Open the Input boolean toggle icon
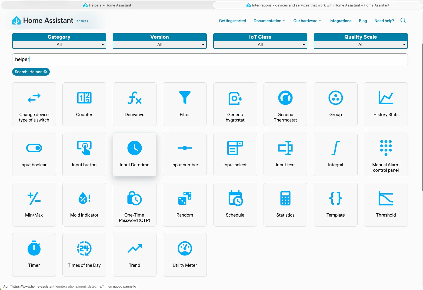 pyautogui.click(x=34, y=148)
